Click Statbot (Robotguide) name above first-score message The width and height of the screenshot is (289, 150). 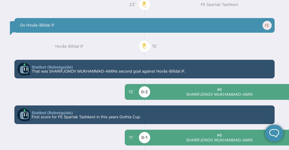click(52, 113)
